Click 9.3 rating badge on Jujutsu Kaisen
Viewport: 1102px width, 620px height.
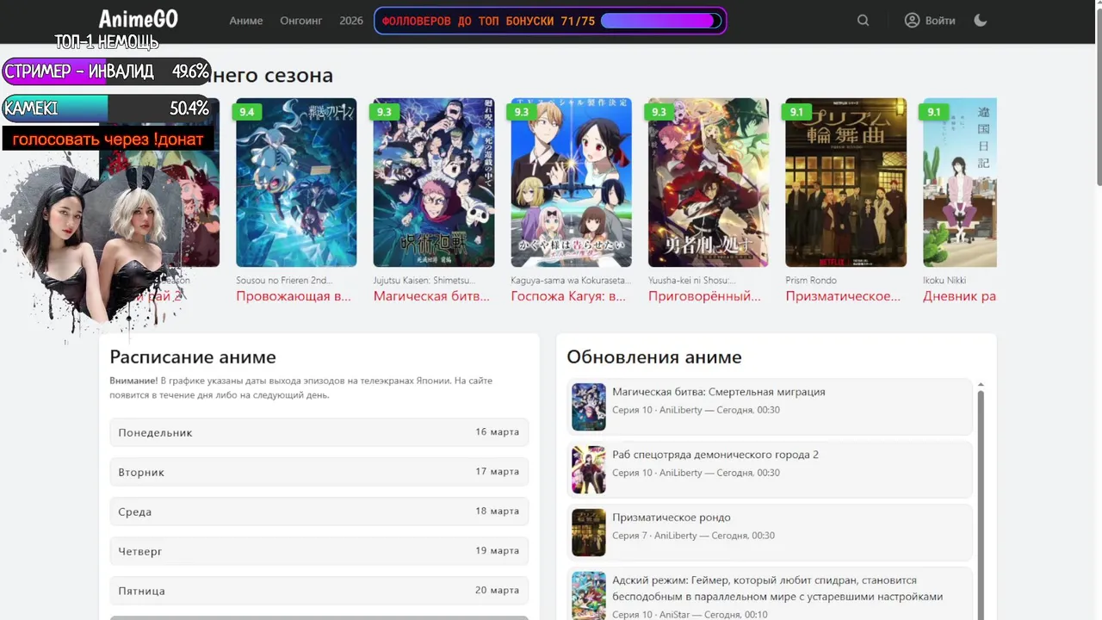point(384,112)
